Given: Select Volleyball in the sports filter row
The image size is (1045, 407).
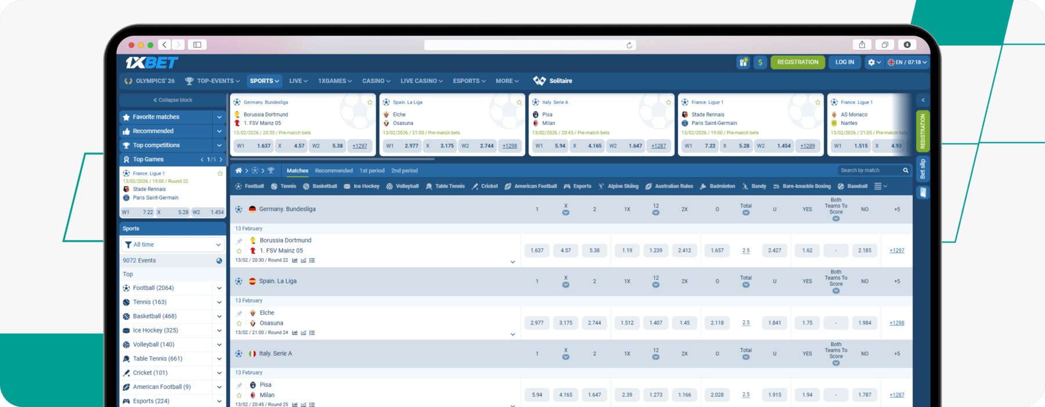Looking at the screenshot, I should click(402, 186).
